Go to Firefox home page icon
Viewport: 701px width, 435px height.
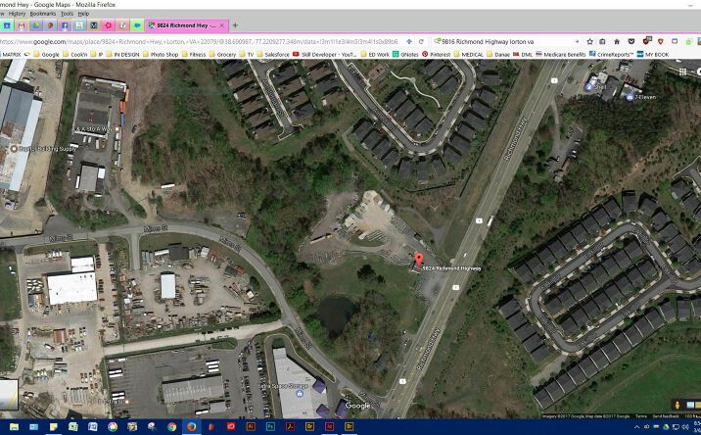(617, 41)
